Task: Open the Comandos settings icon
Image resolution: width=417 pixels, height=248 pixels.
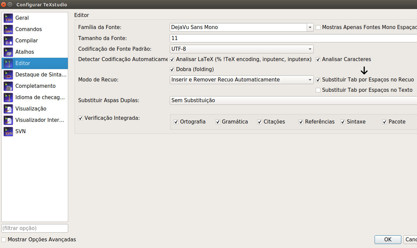Action: 8,29
